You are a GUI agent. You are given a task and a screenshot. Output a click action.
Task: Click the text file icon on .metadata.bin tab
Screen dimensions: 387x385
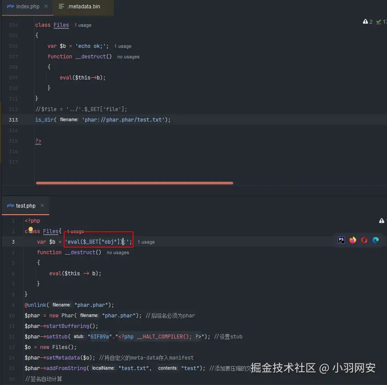[x=61, y=6]
